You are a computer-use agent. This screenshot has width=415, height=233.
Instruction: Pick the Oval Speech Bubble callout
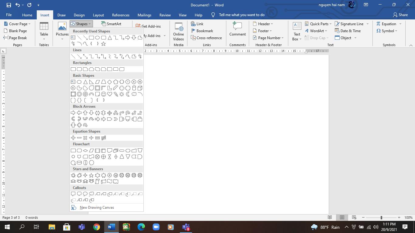(x=85, y=194)
